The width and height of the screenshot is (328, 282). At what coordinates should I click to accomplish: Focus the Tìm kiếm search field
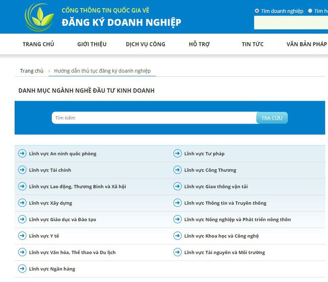pos(154,118)
